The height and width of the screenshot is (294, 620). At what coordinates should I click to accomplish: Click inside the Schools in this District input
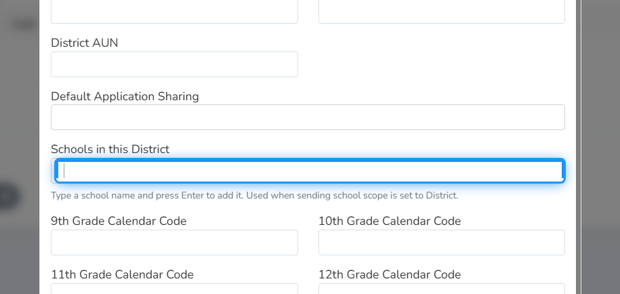point(310,171)
